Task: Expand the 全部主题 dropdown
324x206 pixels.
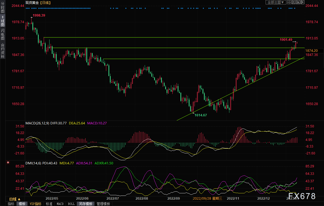Action: point(276,2)
